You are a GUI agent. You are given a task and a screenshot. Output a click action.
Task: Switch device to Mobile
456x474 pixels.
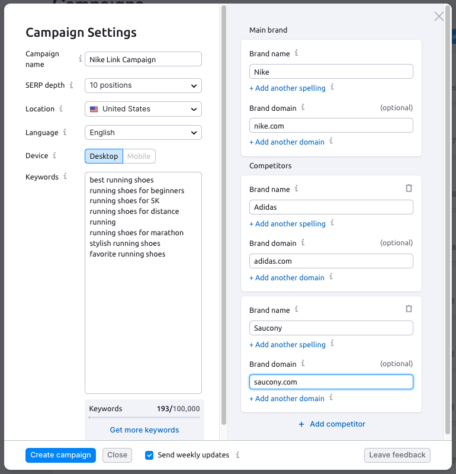tap(139, 156)
